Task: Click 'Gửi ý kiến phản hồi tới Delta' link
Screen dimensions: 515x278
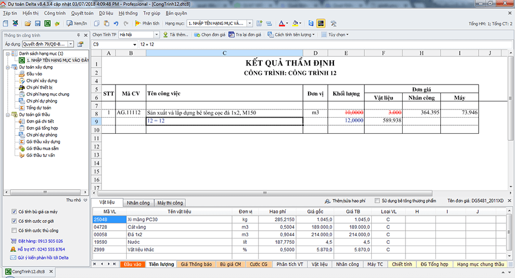Action: (42, 257)
